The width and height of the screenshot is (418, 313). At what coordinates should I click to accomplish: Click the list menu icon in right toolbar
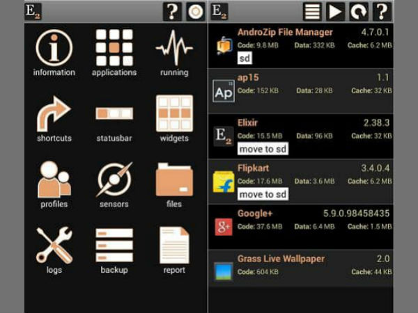[312, 11]
